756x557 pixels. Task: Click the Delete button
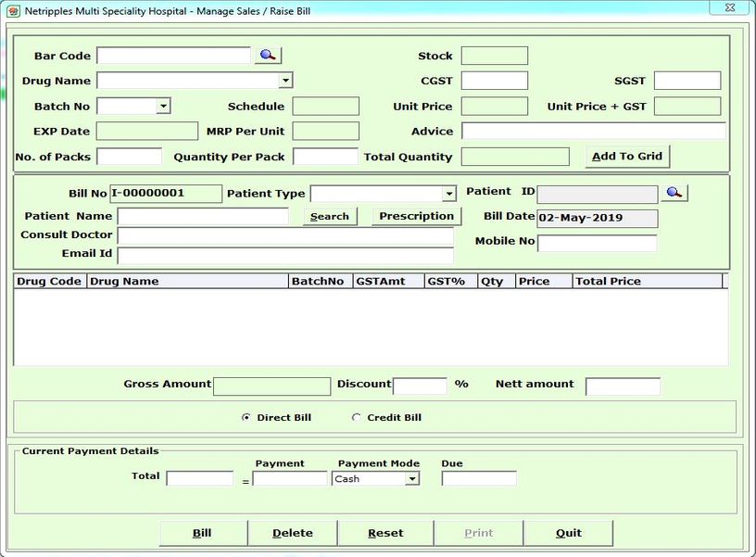(x=293, y=533)
